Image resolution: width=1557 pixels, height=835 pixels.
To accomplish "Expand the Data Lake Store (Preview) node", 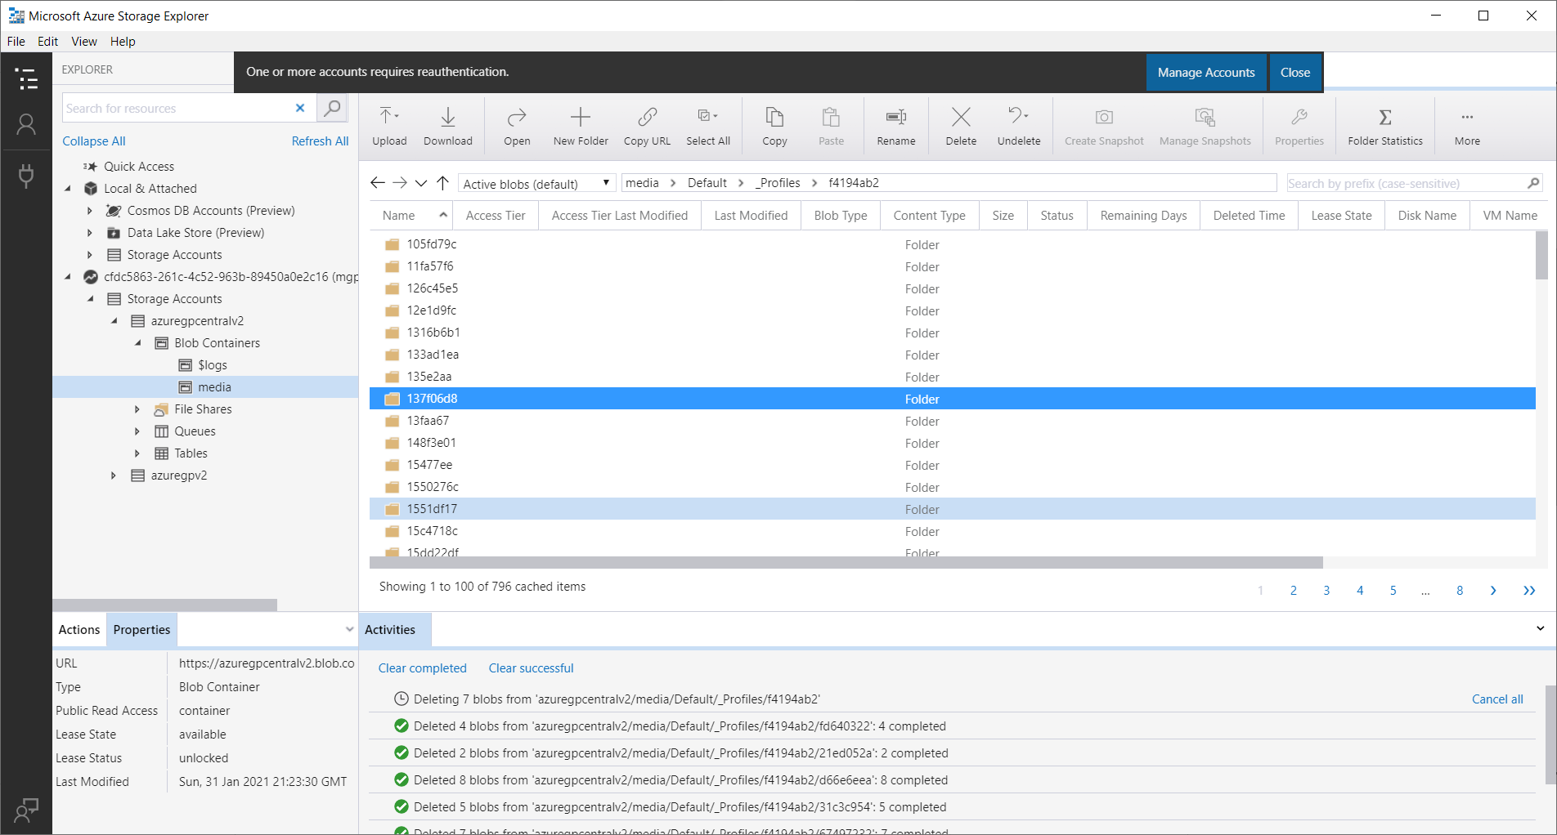I will coord(90,233).
